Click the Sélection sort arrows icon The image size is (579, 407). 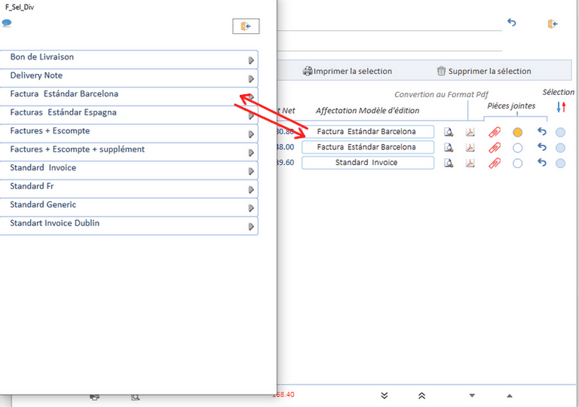[561, 107]
